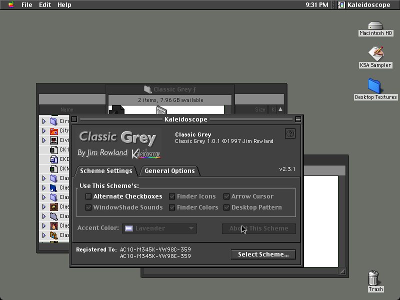Click the help question mark icon

point(290,133)
